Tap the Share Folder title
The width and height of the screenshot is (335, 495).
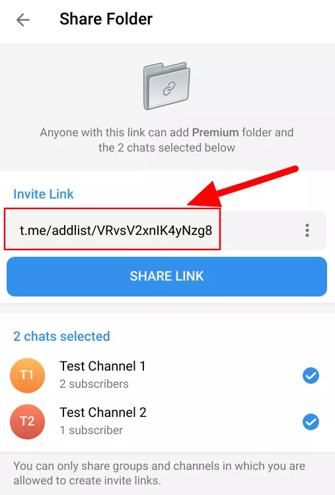click(x=106, y=19)
